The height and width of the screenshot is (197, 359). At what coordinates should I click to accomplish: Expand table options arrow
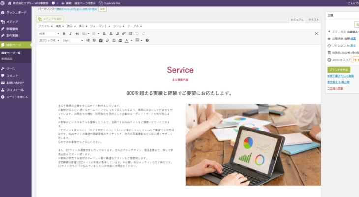coord(141,40)
